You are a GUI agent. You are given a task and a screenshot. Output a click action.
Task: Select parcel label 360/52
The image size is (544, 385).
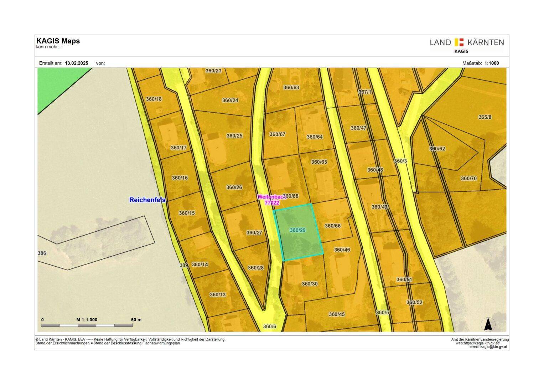pos(414,303)
